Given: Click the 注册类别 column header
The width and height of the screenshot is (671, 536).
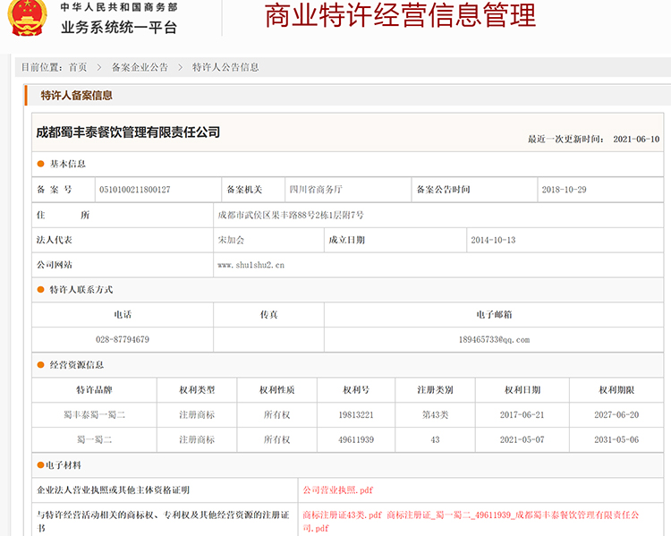Looking at the screenshot, I should [x=435, y=390].
